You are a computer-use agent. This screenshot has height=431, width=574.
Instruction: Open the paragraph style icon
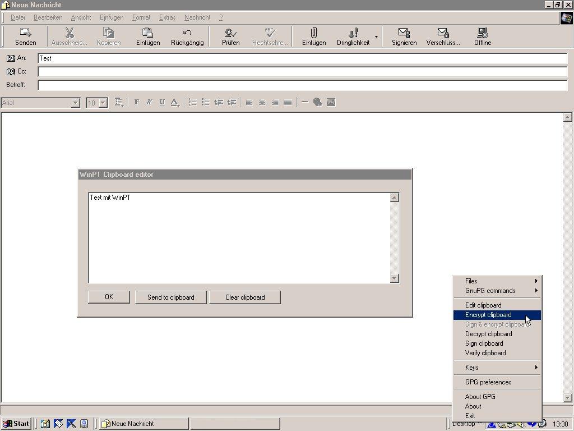[x=119, y=102]
